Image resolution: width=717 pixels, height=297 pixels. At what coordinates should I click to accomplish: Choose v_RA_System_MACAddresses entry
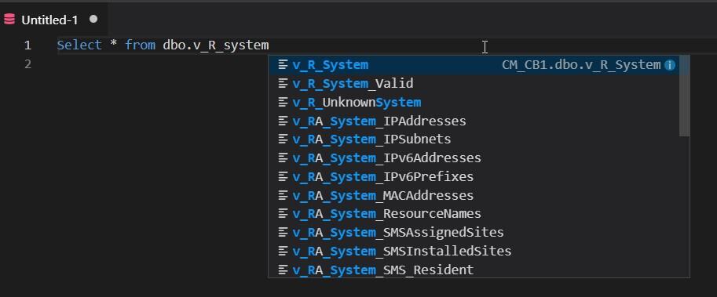click(x=474, y=195)
